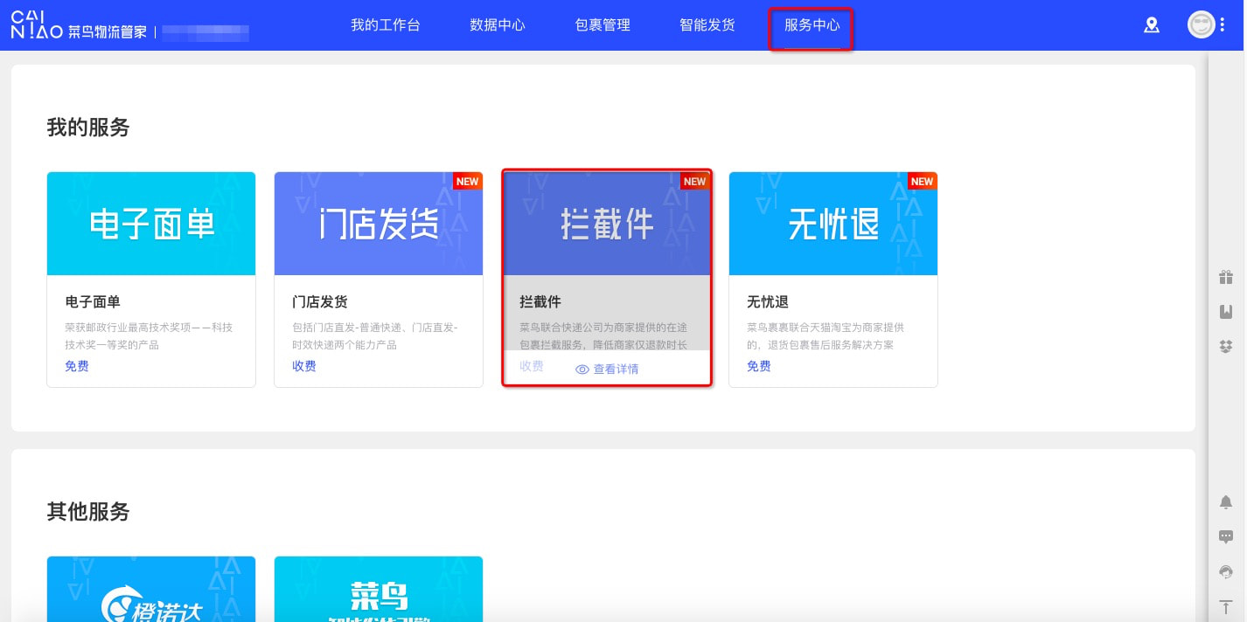
Task: Click 收费 label on 门店发货 card
Action: [x=304, y=366]
